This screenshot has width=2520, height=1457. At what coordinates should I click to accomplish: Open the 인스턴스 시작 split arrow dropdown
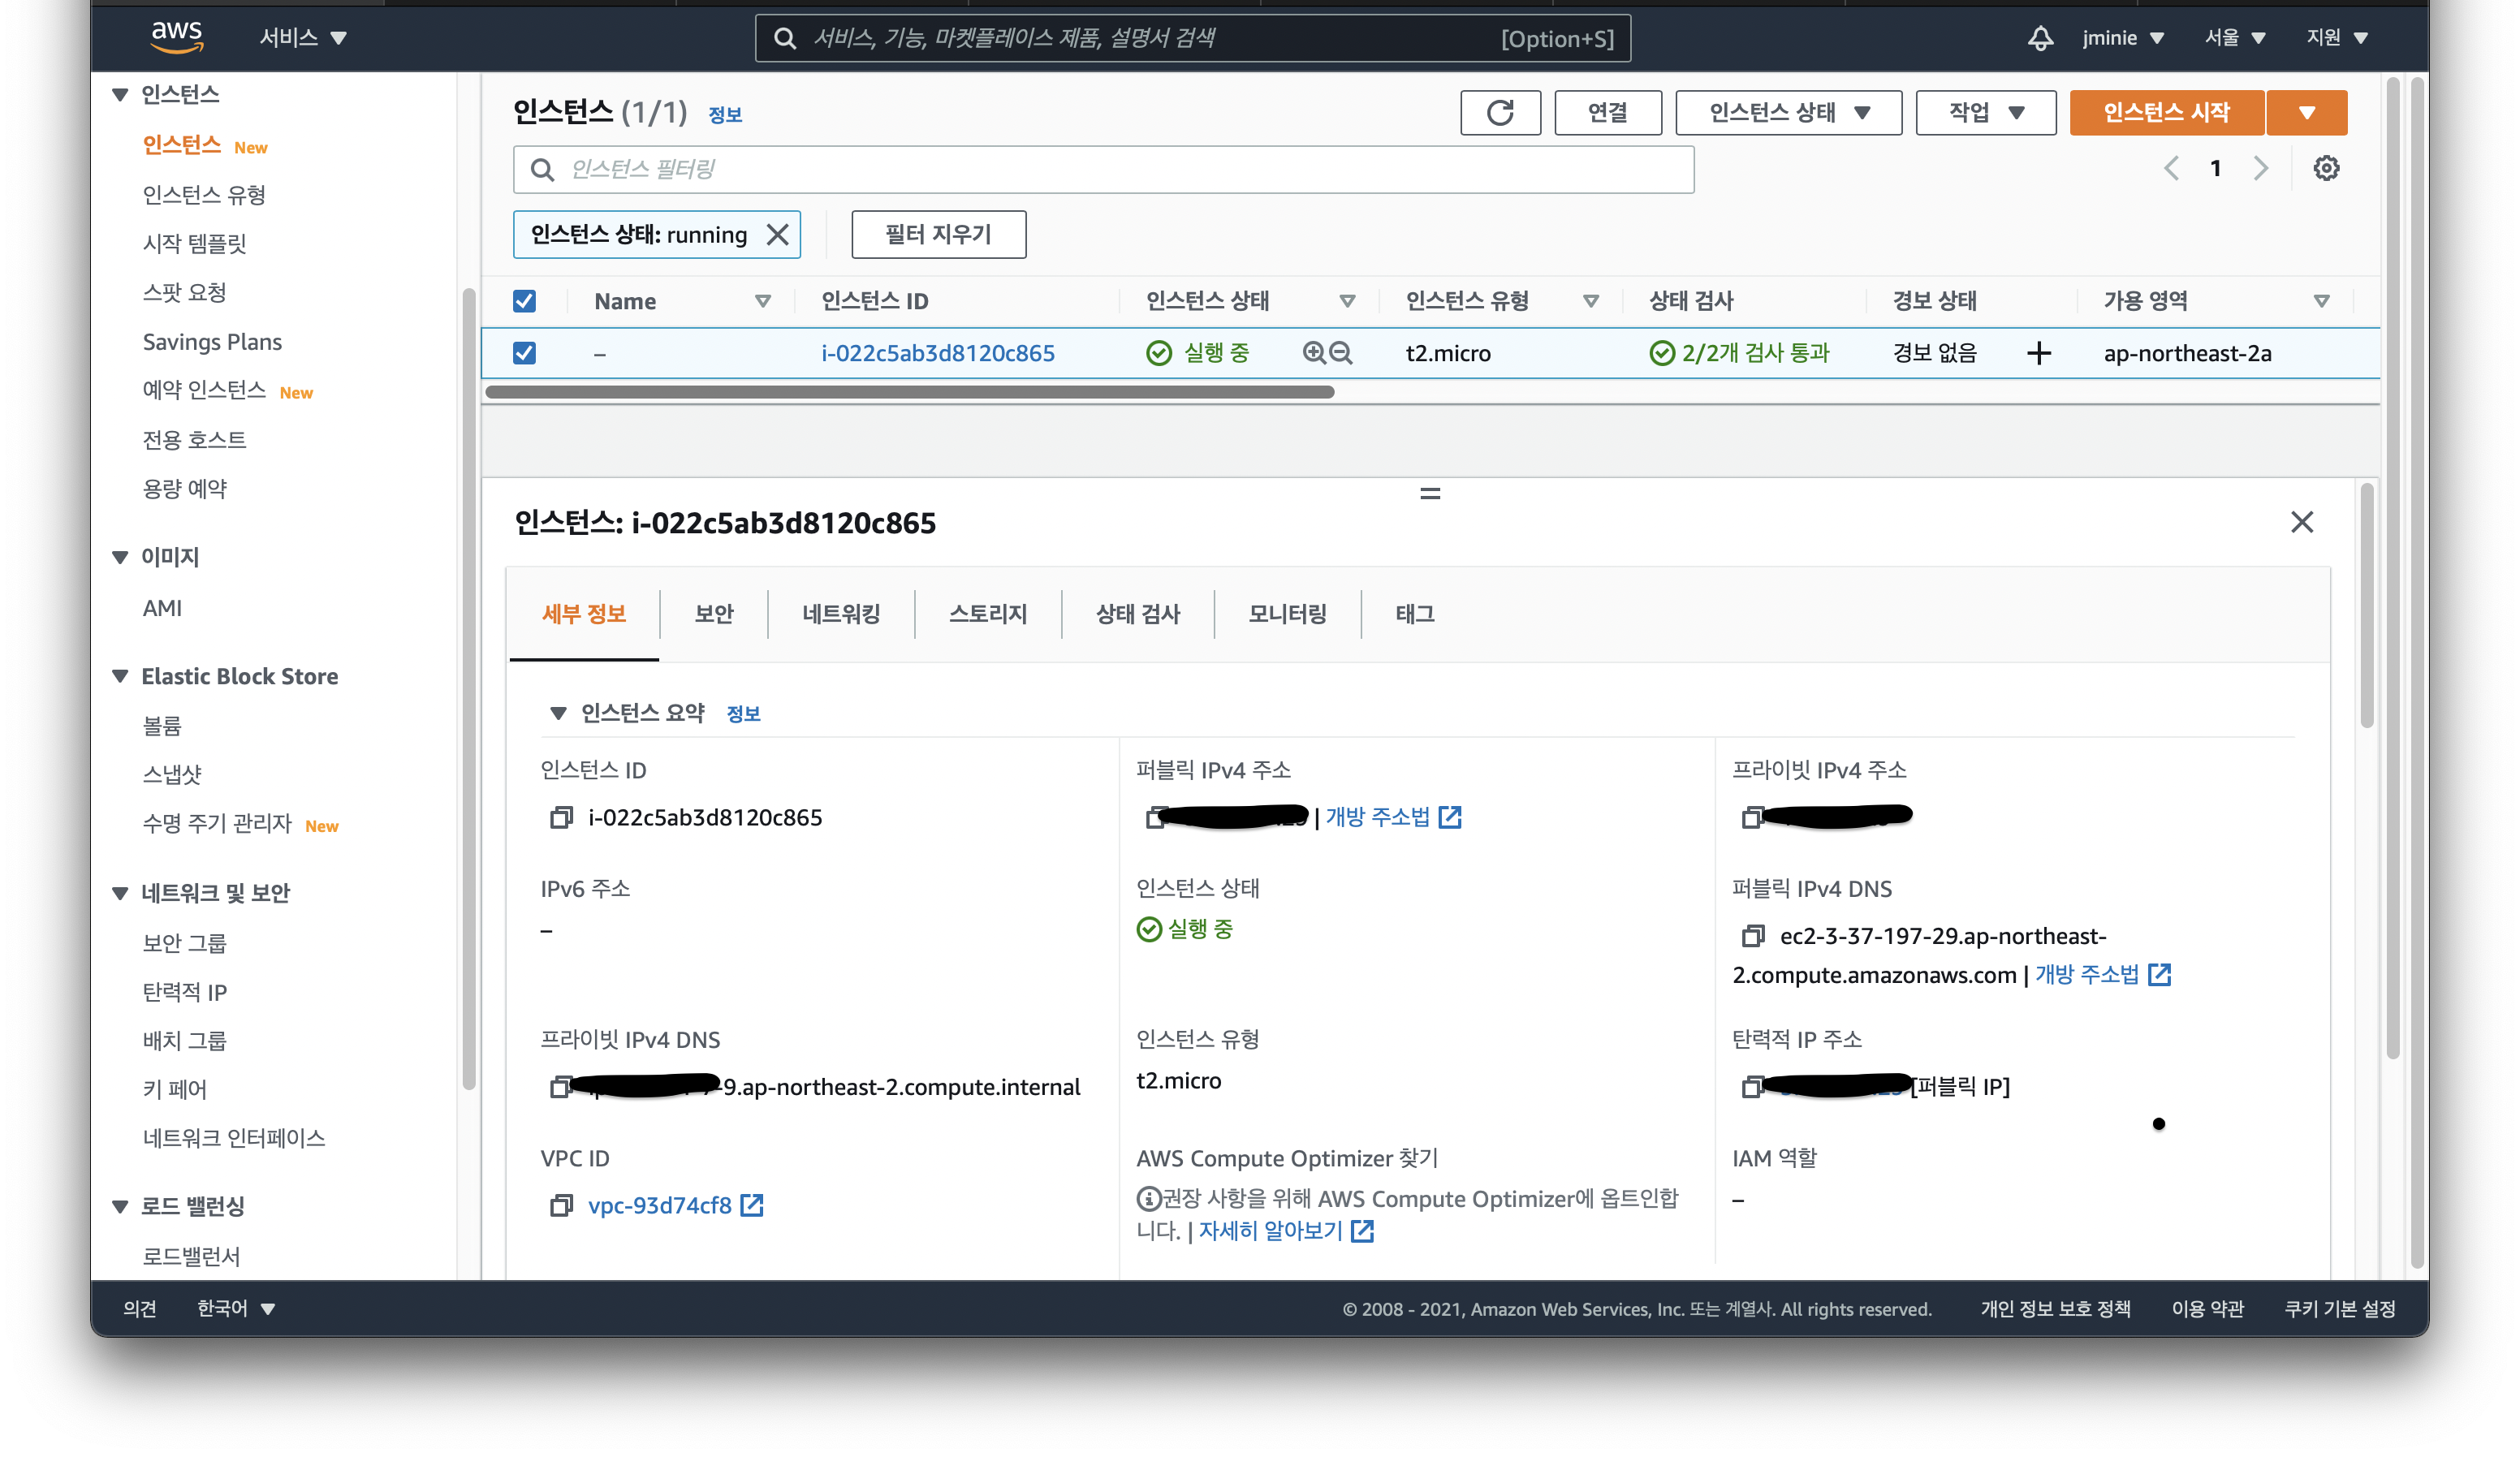pos(2307,112)
